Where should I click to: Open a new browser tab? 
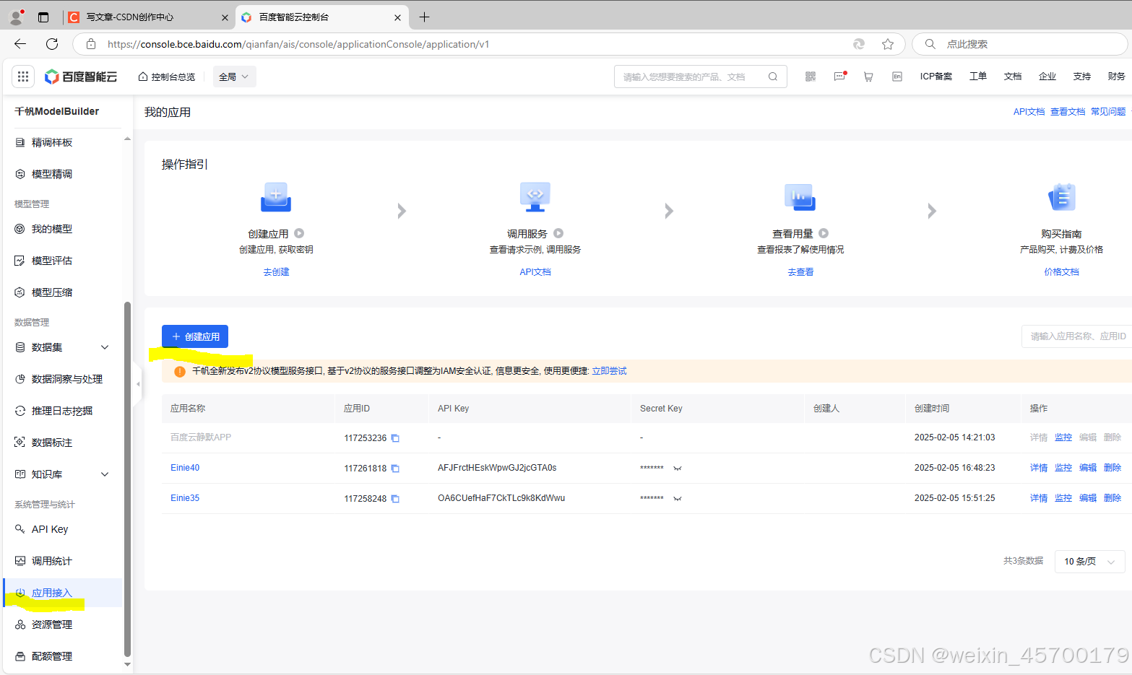tap(424, 17)
